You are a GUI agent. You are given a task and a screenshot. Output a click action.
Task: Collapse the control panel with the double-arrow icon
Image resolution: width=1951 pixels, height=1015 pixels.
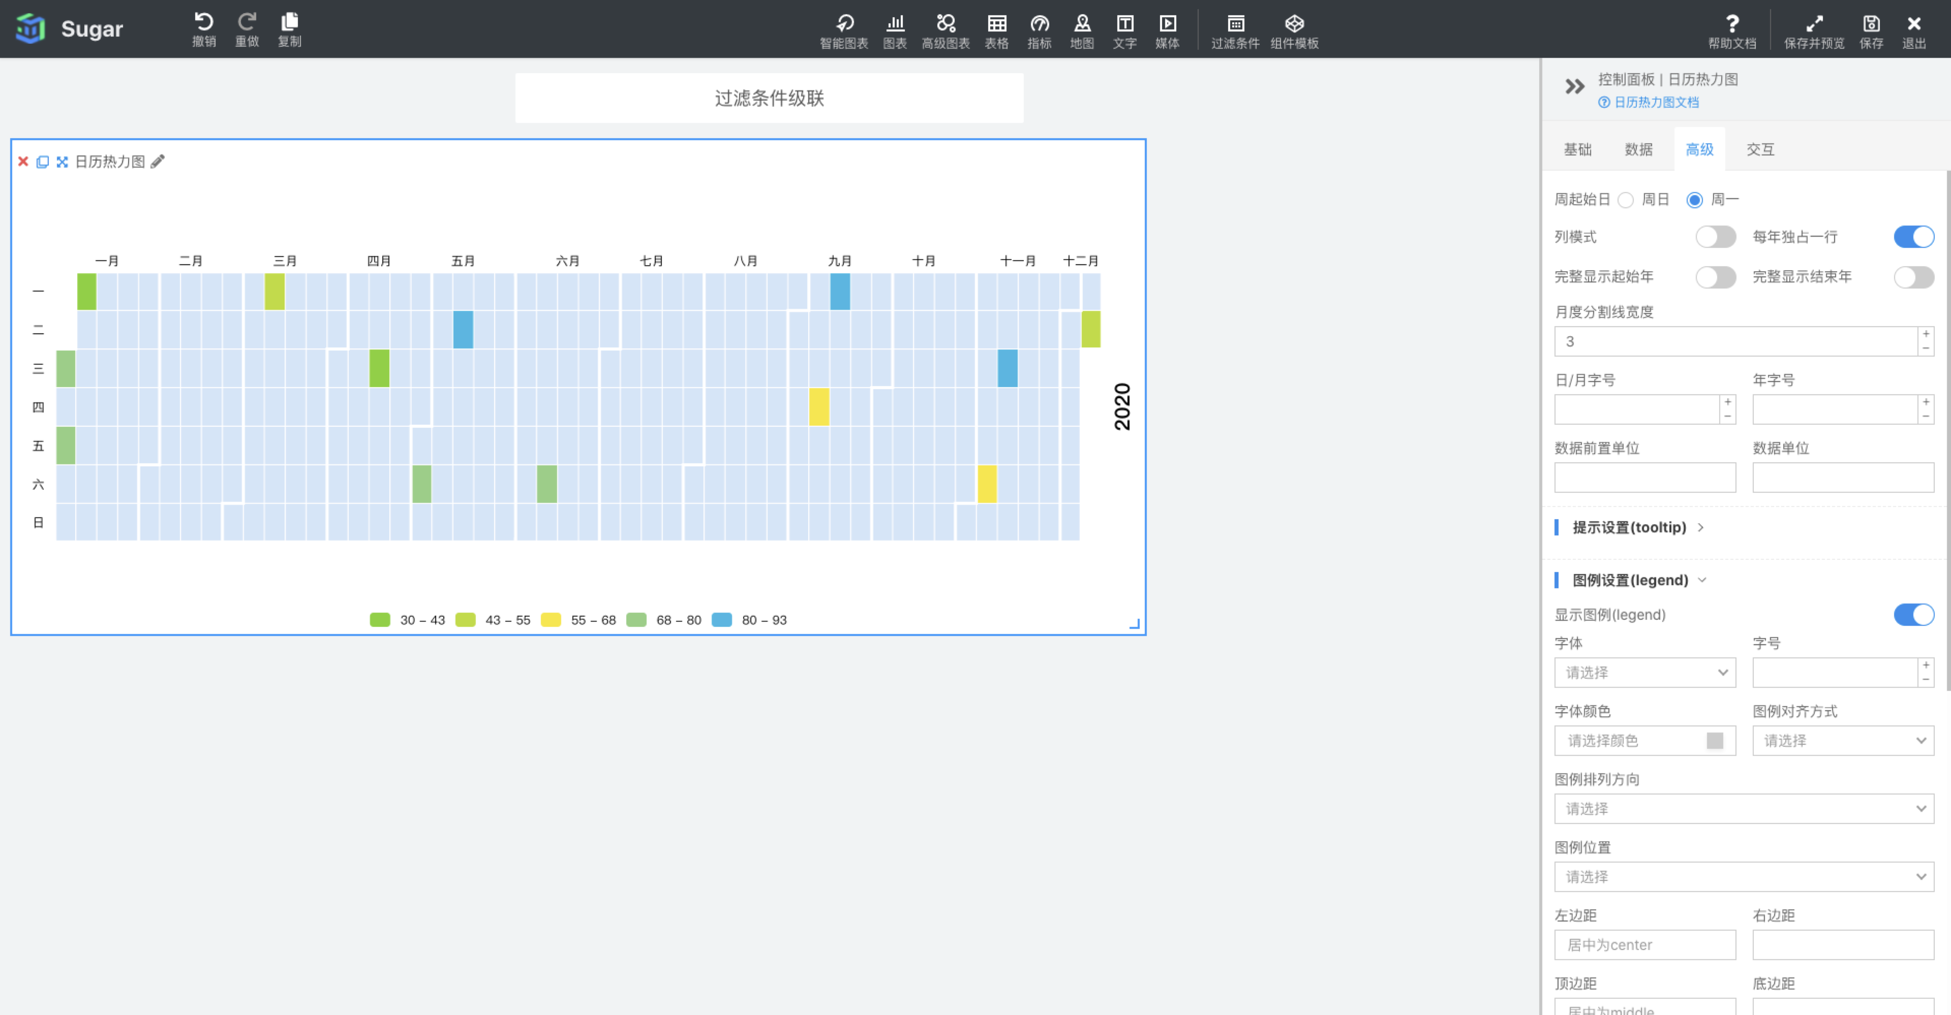tap(1575, 87)
